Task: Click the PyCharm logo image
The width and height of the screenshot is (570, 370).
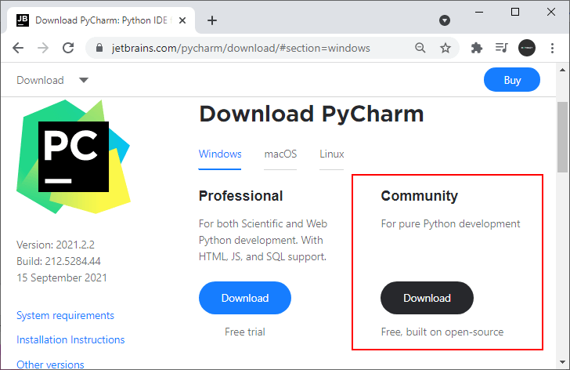Action: (73, 158)
